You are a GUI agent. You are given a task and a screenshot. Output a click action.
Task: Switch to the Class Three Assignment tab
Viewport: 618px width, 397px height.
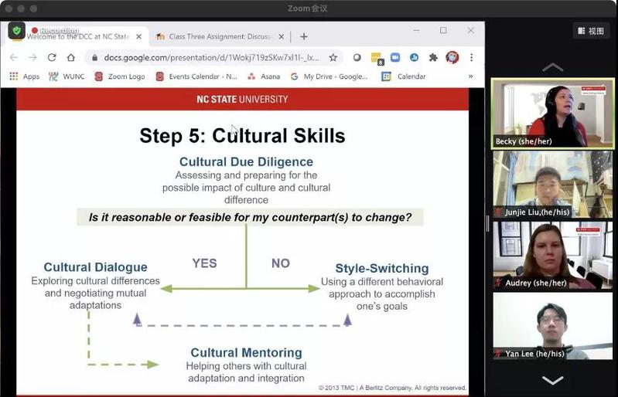[x=213, y=36]
